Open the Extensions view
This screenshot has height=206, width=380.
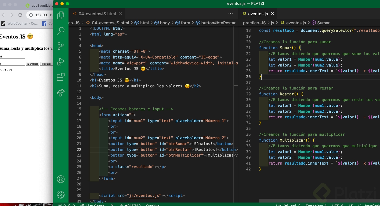pyautogui.click(x=61, y=77)
